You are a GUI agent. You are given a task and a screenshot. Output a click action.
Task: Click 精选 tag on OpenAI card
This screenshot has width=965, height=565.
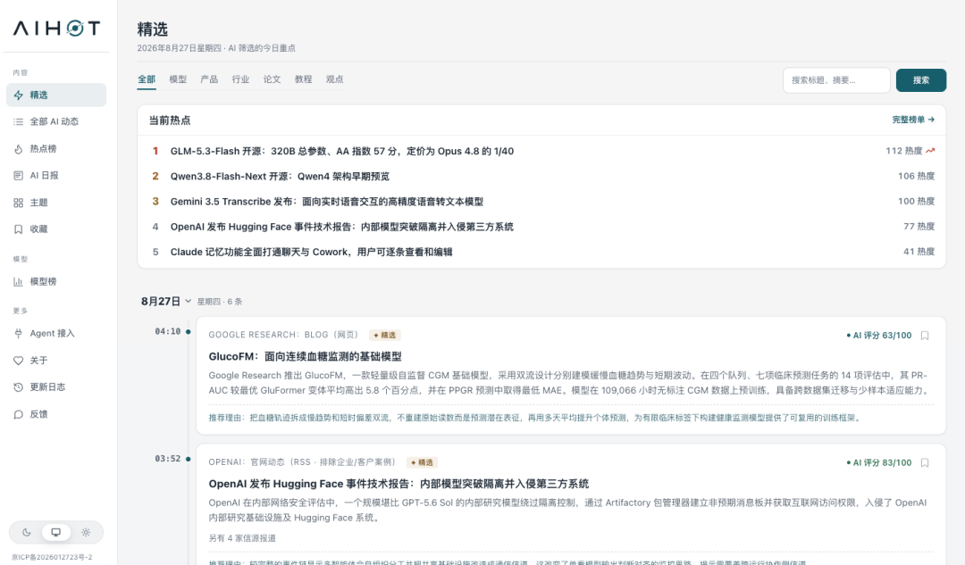coord(422,462)
